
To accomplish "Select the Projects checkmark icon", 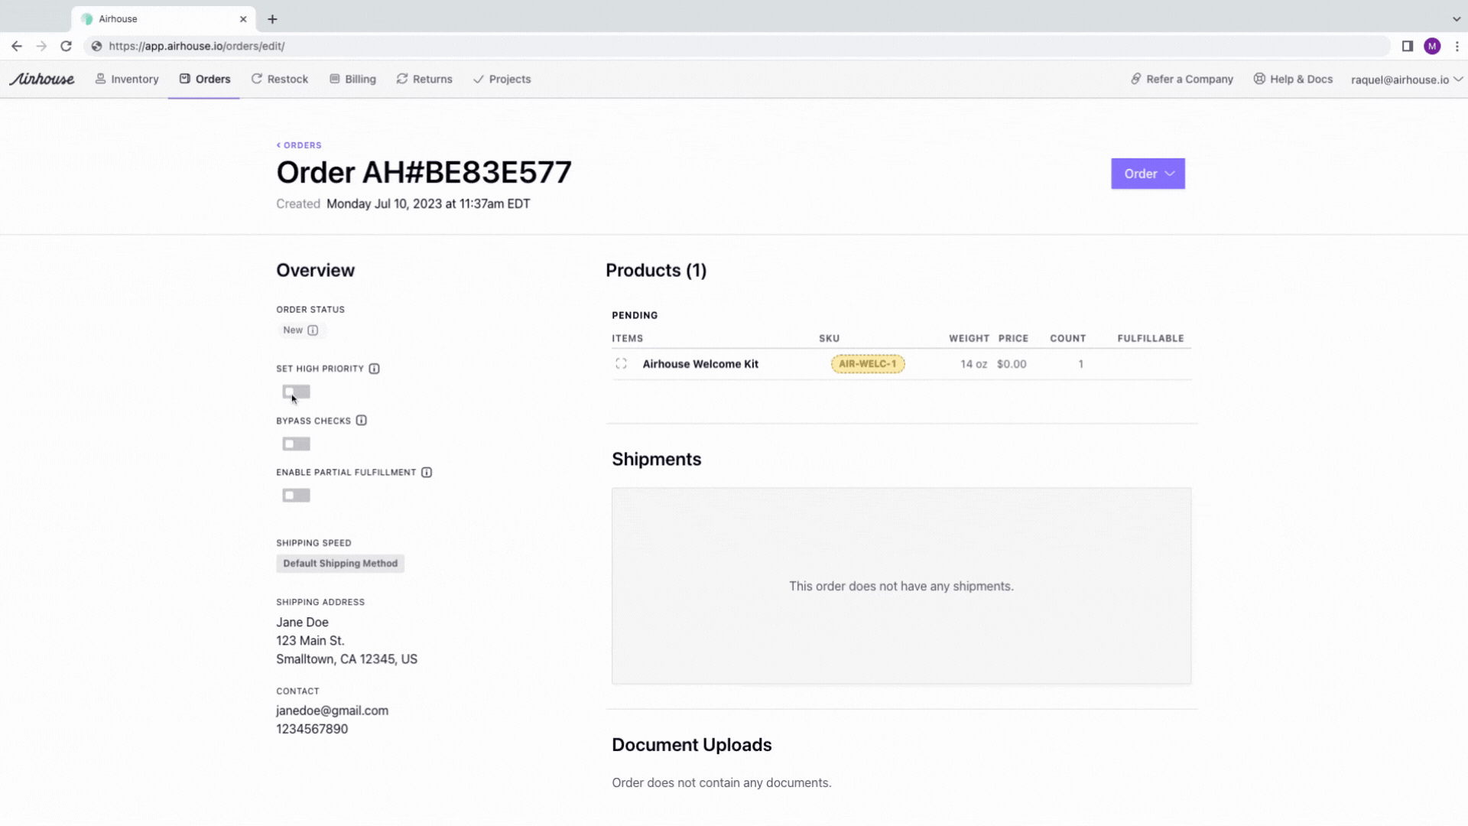I will [x=477, y=79].
